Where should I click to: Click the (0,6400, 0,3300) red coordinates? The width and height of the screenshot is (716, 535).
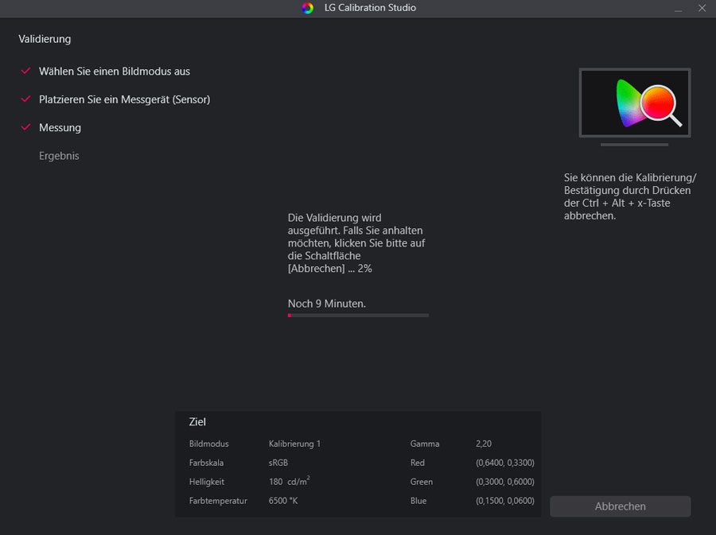[x=504, y=463]
